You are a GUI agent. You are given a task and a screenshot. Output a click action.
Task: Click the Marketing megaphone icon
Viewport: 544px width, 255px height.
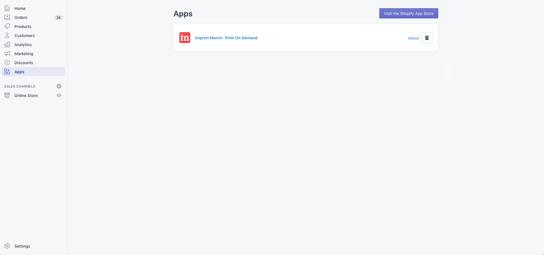coord(7,53)
